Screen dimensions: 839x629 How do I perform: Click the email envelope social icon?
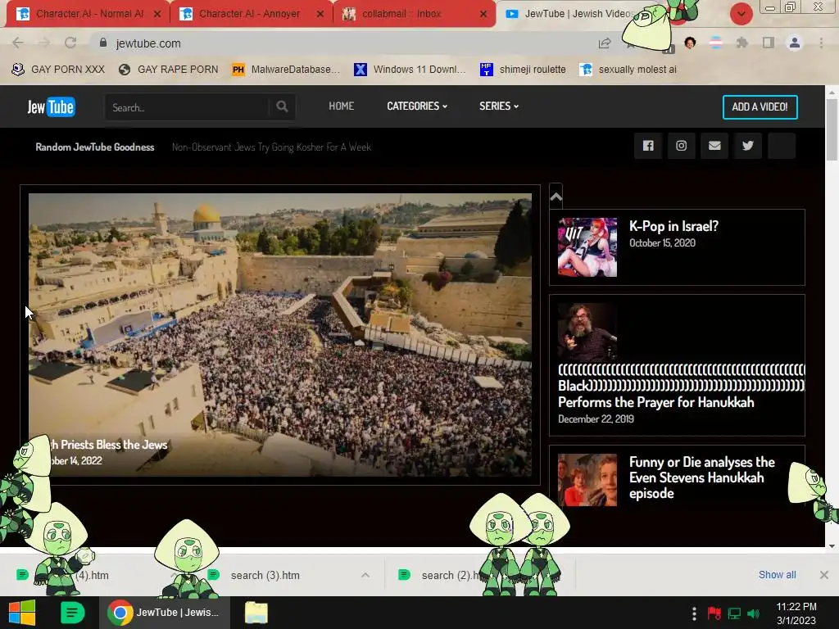pos(714,146)
